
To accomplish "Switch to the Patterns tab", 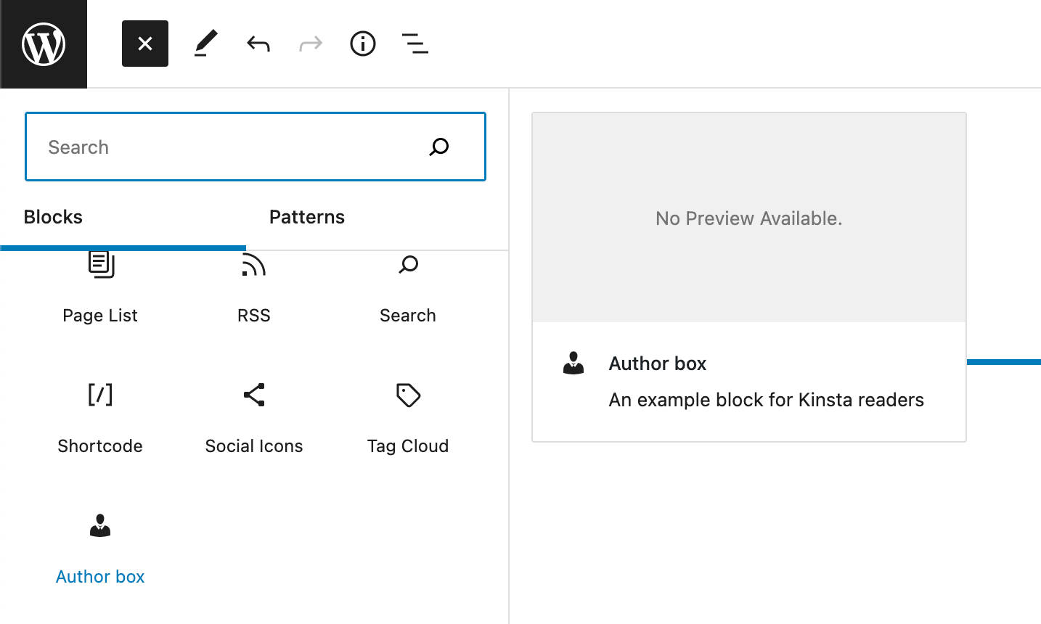I will tap(306, 216).
